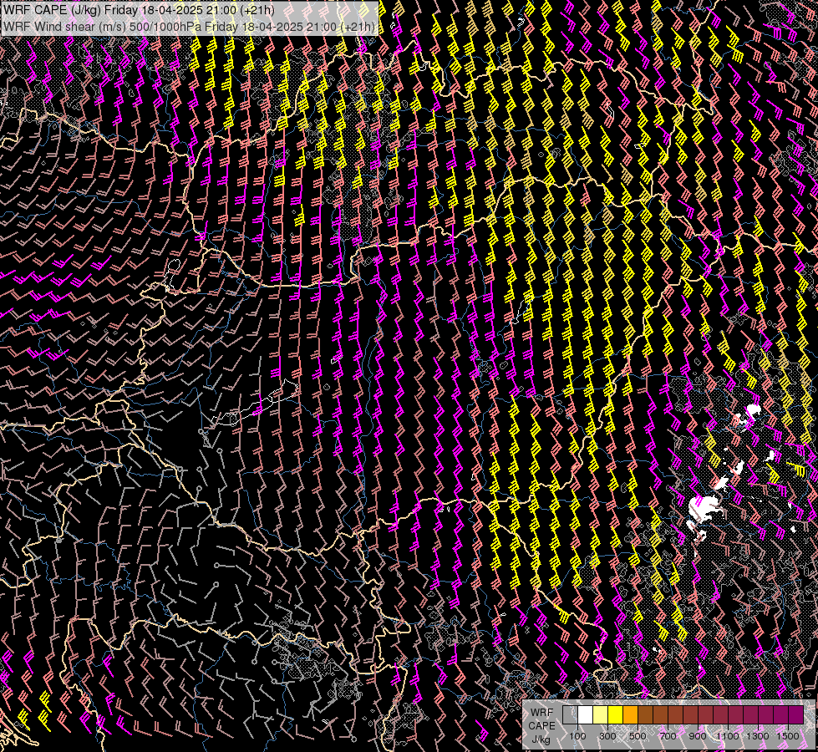Click the legend value 300
Screen dimensions: 818x752
click(607, 736)
